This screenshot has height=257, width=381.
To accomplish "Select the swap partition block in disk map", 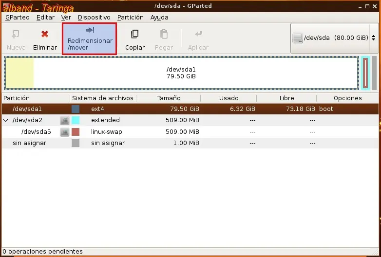I will coord(365,73).
